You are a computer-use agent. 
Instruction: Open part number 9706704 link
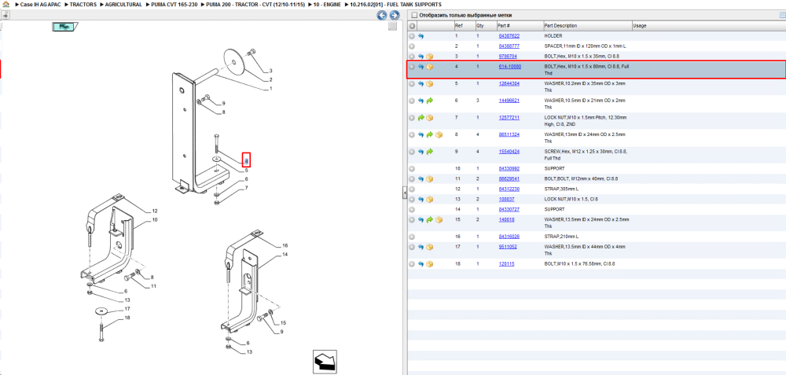pos(507,57)
